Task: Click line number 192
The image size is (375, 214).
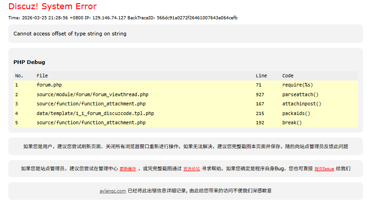Action: pyautogui.click(x=260, y=123)
